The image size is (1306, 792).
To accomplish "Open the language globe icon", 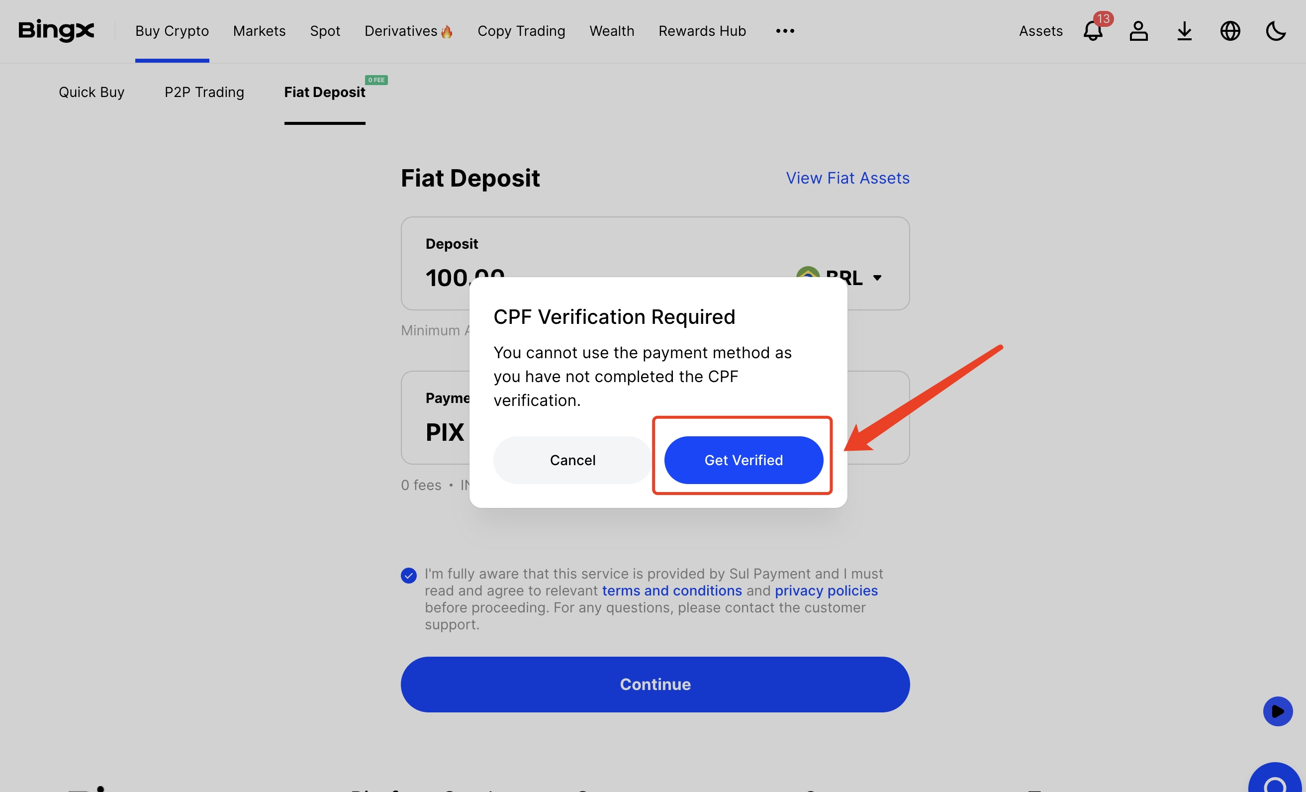I will tap(1230, 31).
